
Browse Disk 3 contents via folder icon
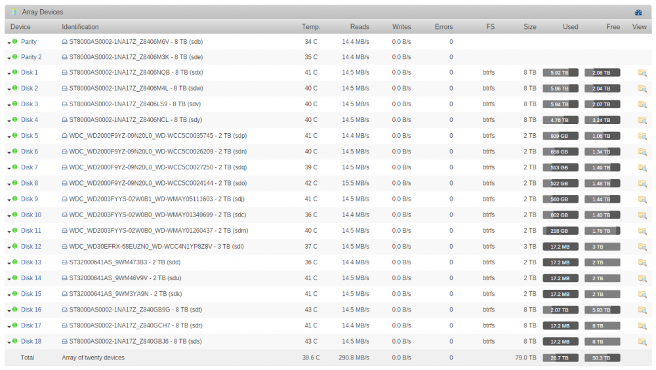tap(642, 104)
